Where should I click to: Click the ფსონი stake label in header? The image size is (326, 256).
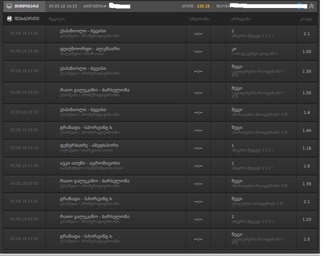pyautogui.click(x=223, y=6)
